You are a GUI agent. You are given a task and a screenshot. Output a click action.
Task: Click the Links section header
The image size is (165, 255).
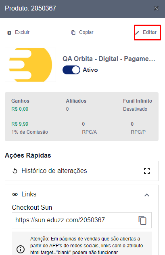point(81,194)
